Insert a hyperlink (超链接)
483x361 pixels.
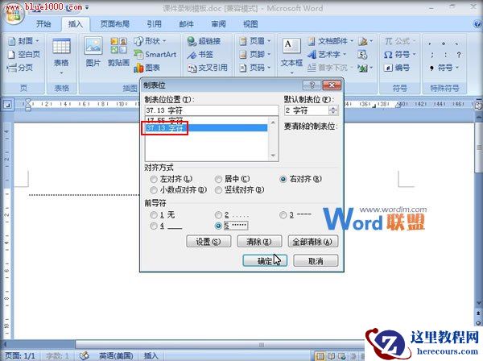click(204, 41)
